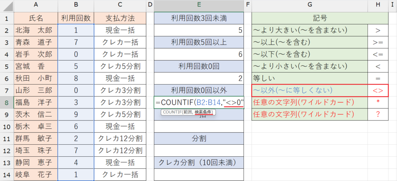Click クレカ分割（10回未満）label cell
This screenshot has height=181, width=397.
(199, 162)
